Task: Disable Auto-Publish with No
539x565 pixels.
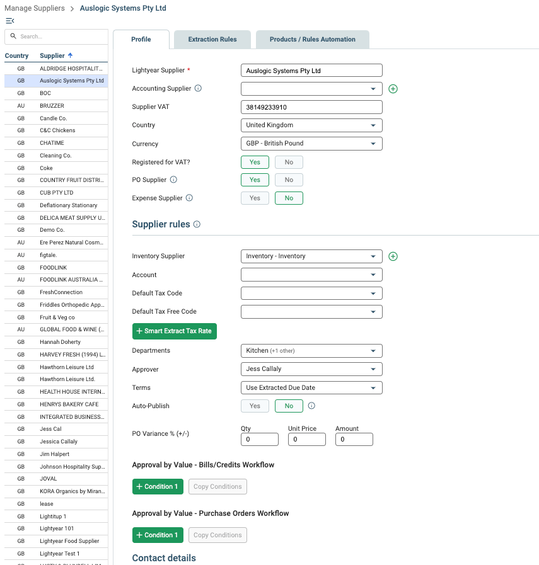Action: pos(289,406)
